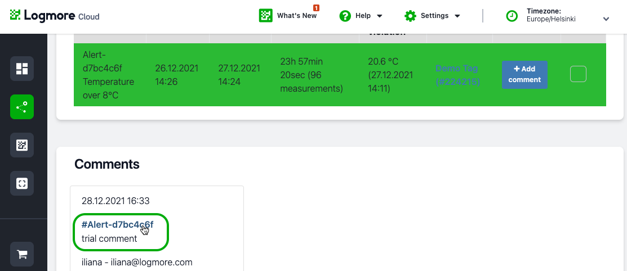Click the Logmore Cloud logo
The width and height of the screenshot is (627, 271).
pos(55,16)
